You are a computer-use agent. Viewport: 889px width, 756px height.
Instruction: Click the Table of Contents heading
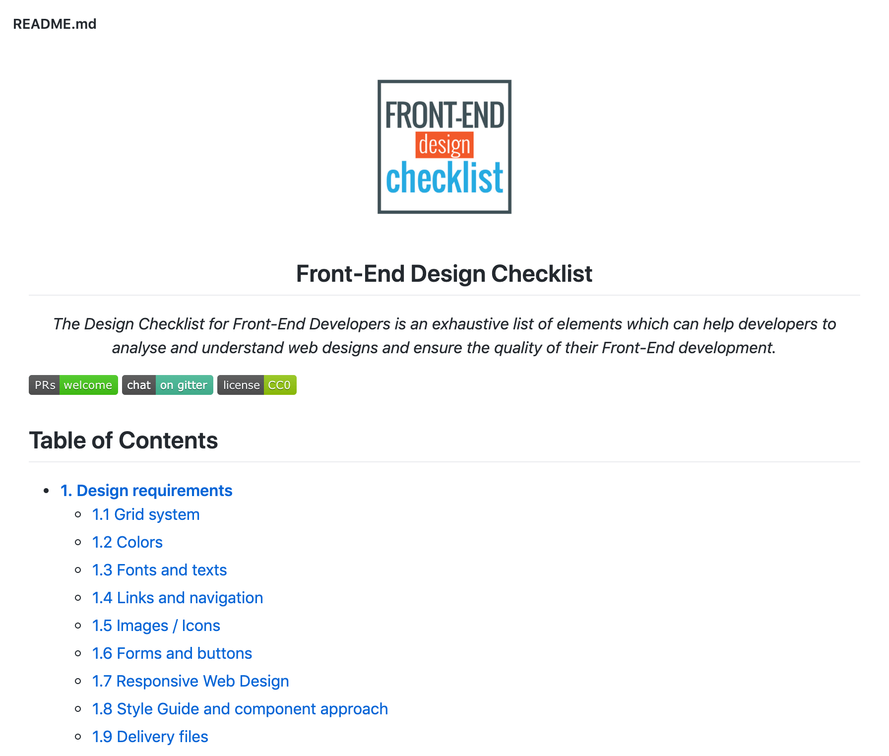click(124, 441)
